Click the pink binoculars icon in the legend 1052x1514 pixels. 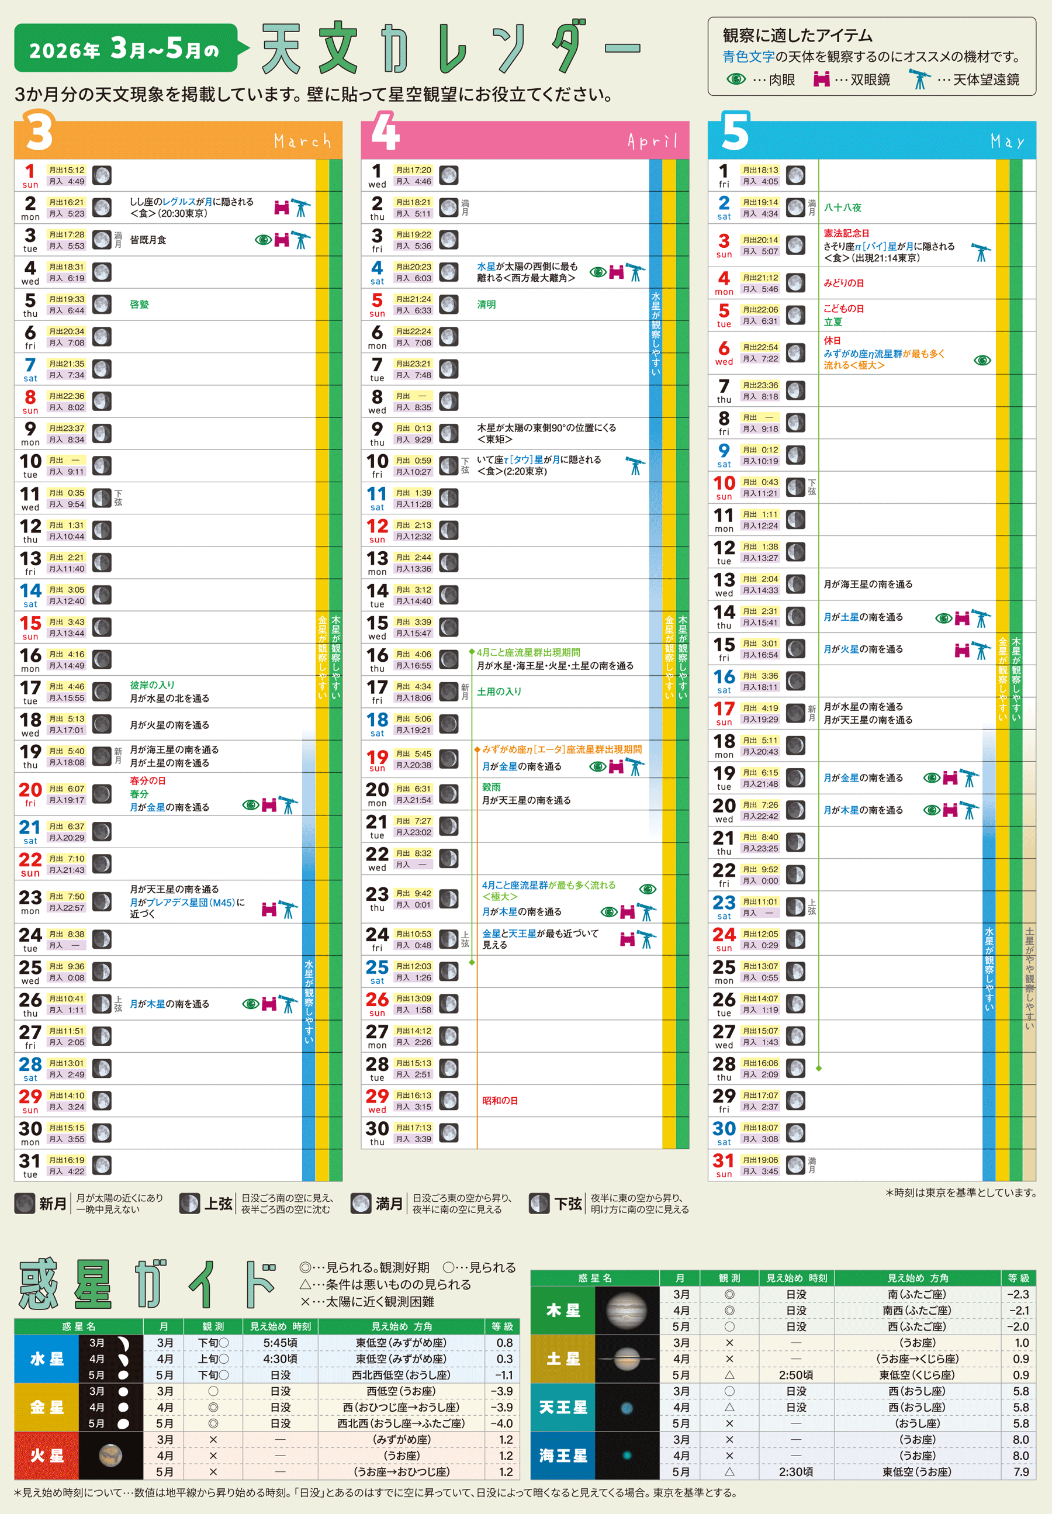(821, 79)
